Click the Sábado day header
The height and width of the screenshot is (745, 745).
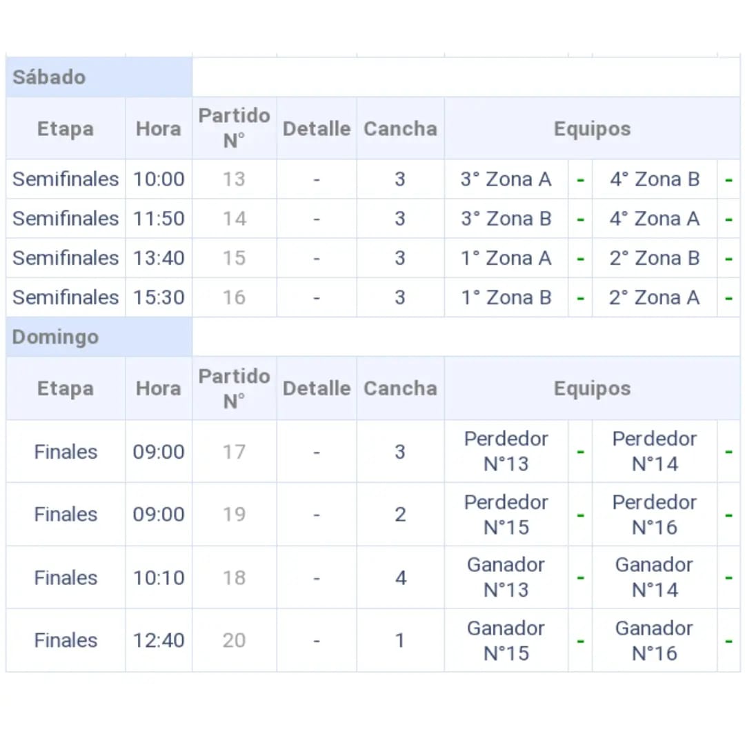pos(50,77)
